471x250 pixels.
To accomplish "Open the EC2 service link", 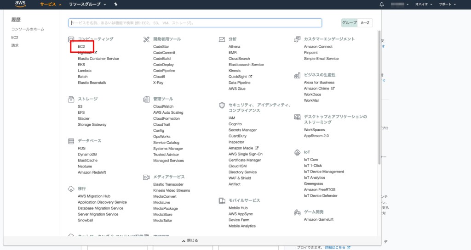I will [x=81, y=47].
